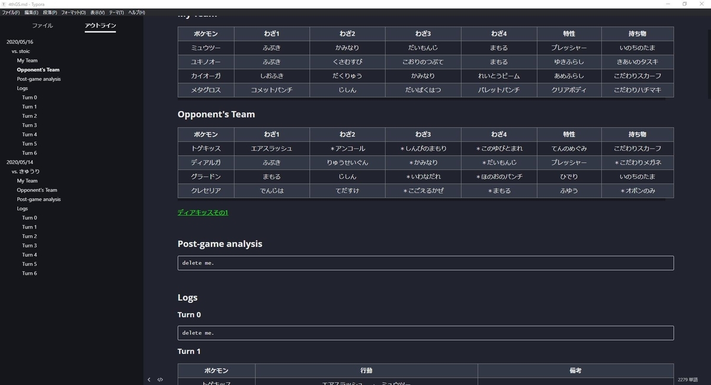Minimize the Typora window
The height and width of the screenshot is (385, 711).
(x=668, y=4)
